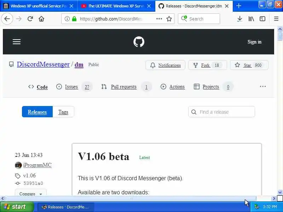
Task: Open the Pull requests tab
Action: (126, 87)
